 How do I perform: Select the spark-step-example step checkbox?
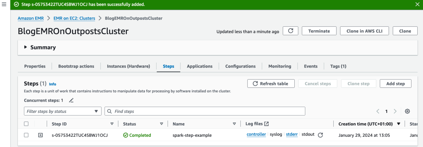26,135
